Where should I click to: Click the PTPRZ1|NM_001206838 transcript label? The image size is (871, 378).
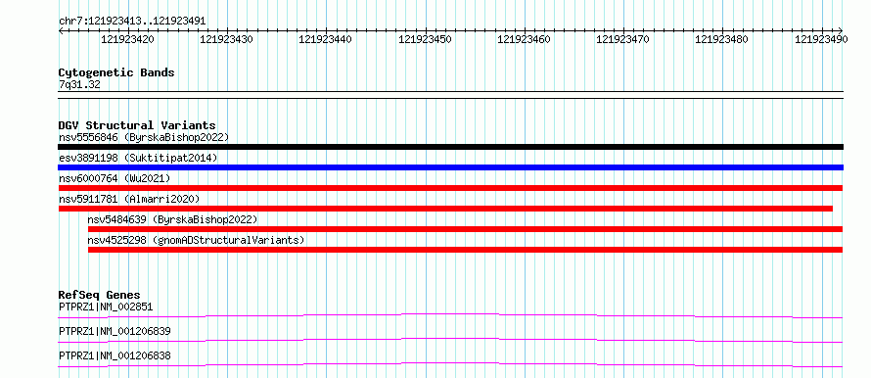click(115, 355)
